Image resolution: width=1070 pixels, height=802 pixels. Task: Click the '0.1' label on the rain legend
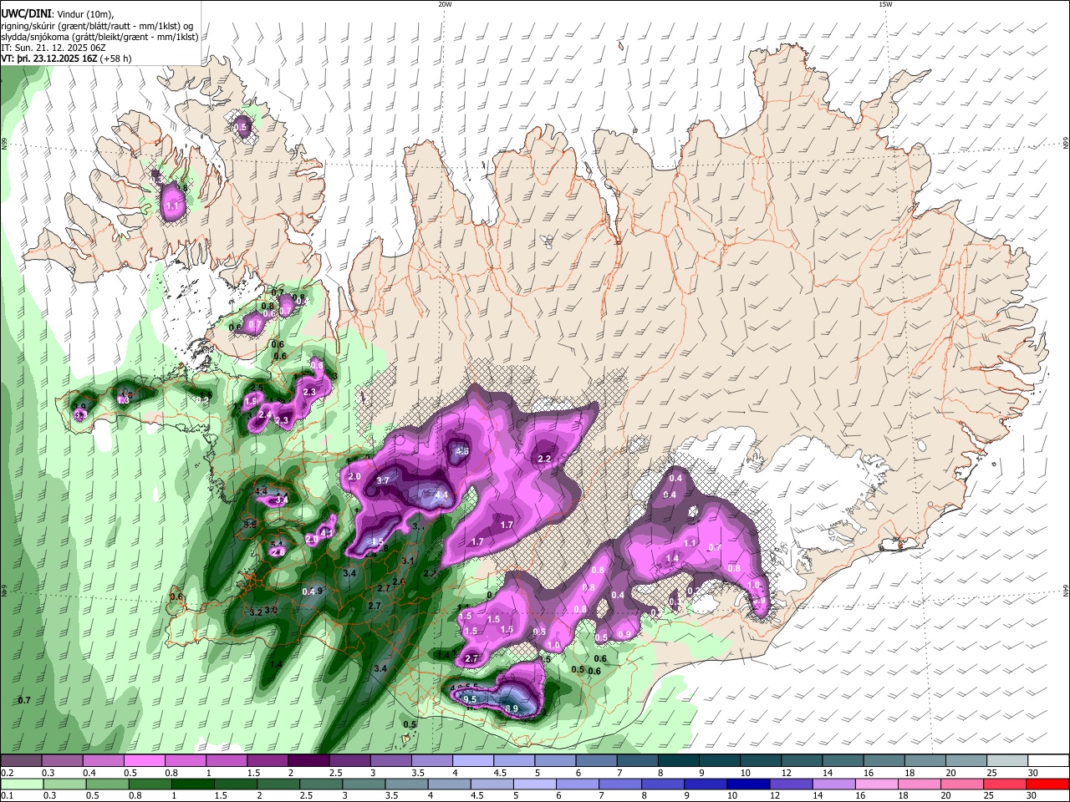(6, 795)
